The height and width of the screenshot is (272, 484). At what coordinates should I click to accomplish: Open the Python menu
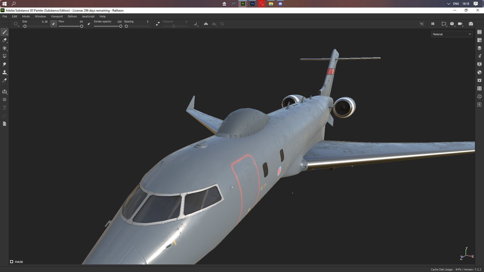click(72, 16)
